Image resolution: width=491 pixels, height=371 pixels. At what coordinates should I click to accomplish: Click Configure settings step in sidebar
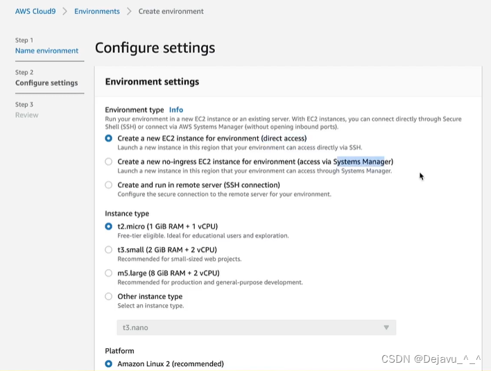pyautogui.click(x=46, y=83)
